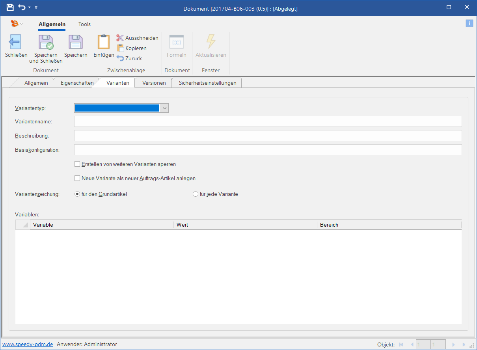Switch to the Tools ribbon tab
The width and height of the screenshot is (477, 350).
click(x=84, y=24)
